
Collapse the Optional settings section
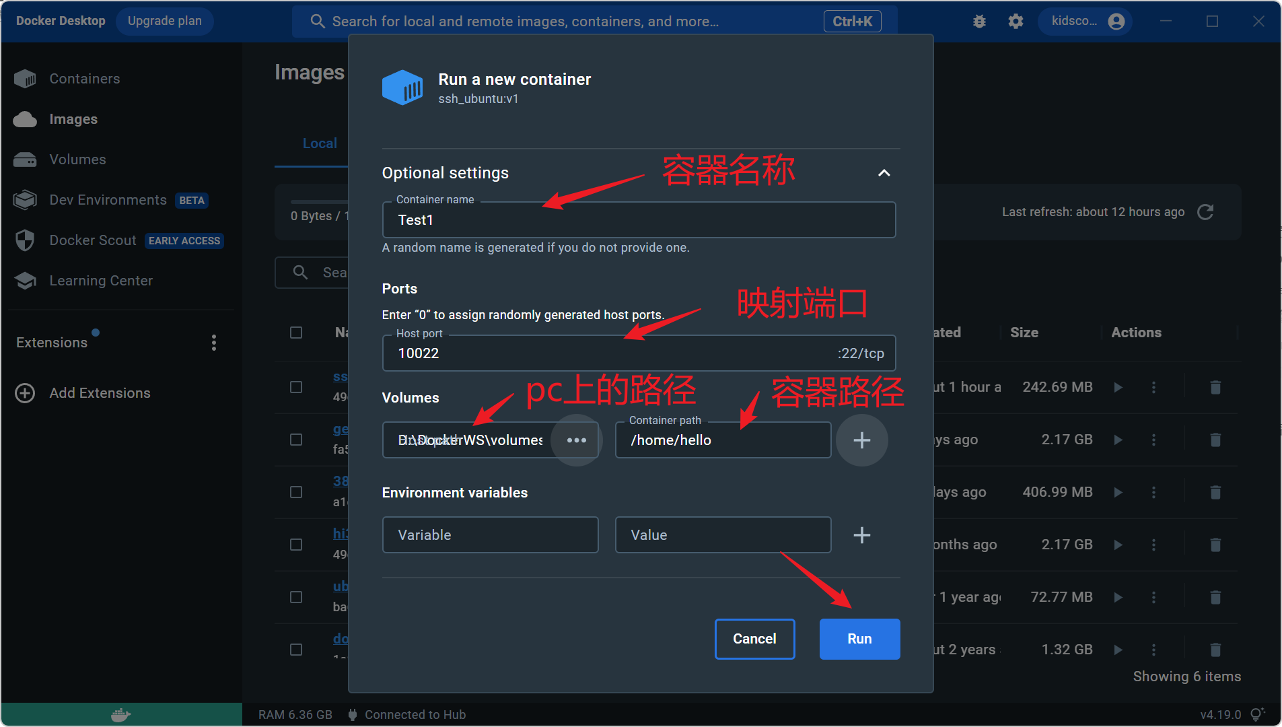coord(884,173)
